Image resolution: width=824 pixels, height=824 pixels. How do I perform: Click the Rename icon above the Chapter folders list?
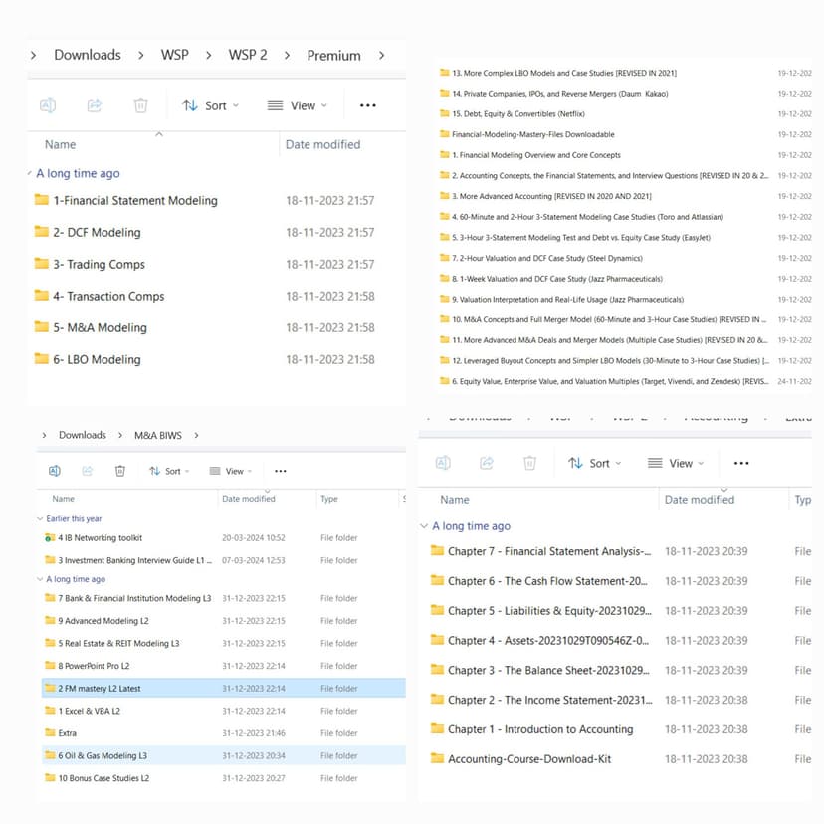click(444, 463)
